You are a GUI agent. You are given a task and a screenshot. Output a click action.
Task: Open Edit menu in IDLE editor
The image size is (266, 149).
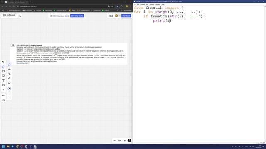(138, 4)
